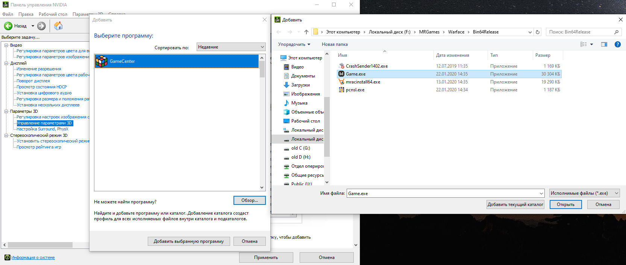The height and width of the screenshot is (265, 626).
Task: Select Настройка Surround, PhysX tree item
Action: click(x=42, y=129)
